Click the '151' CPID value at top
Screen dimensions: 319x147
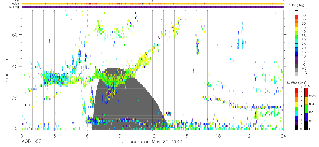(x=153, y=1)
